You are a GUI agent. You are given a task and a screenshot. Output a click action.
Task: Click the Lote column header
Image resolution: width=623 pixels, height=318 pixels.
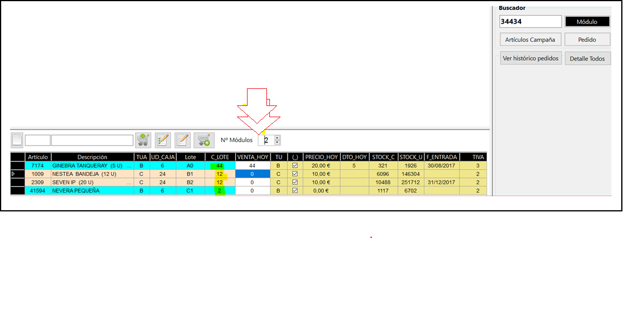190,157
